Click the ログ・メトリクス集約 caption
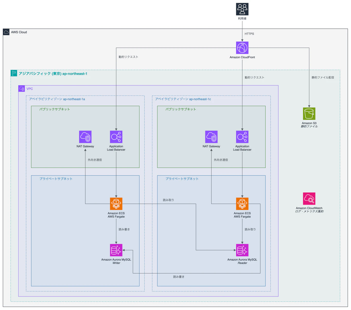 309,211
